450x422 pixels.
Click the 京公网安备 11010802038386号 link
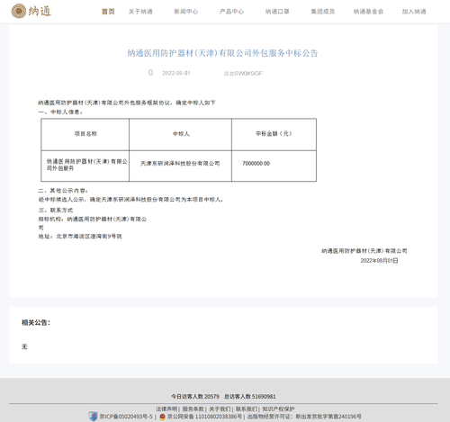click(204, 417)
